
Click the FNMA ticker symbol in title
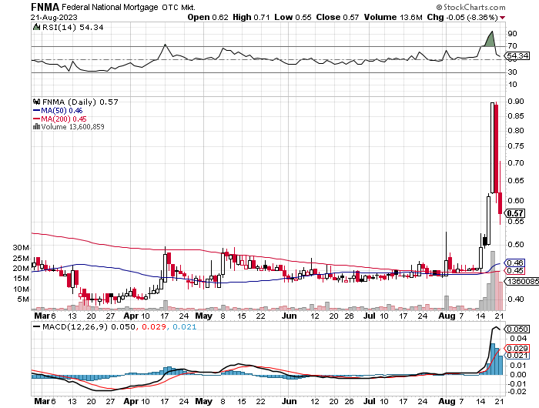point(45,7)
